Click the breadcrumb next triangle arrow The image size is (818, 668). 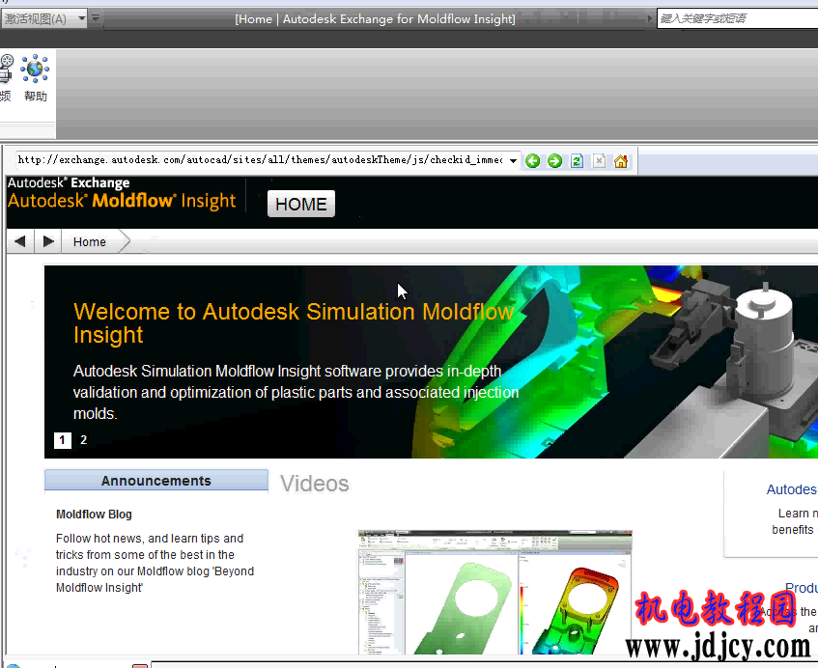48,241
